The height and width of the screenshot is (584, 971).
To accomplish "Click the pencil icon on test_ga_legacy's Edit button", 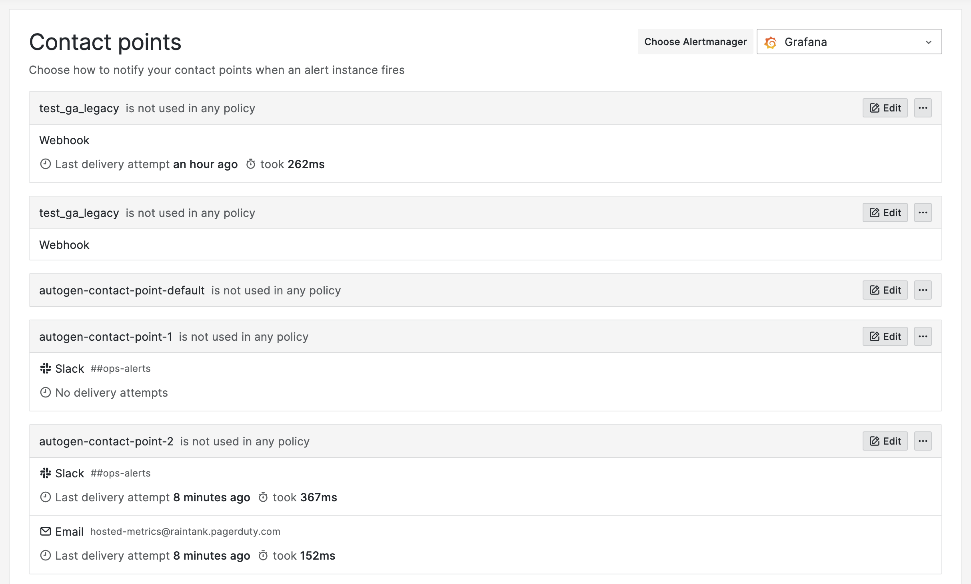I will [874, 107].
